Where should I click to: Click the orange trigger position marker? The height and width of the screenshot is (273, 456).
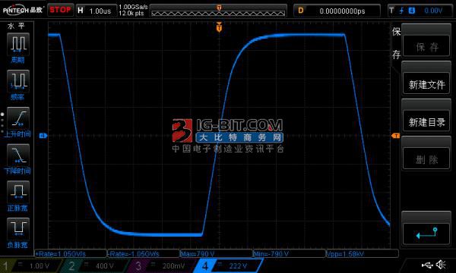[x=219, y=27]
